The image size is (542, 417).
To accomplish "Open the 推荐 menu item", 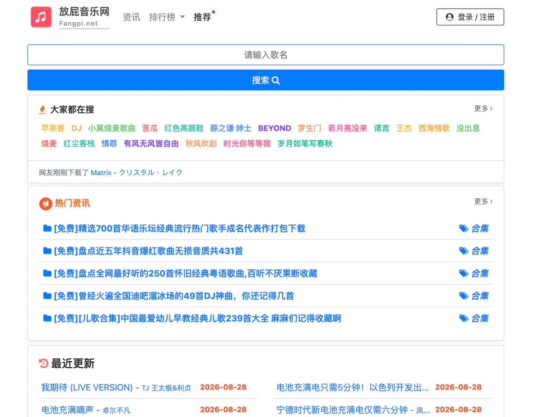I will (202, 17).
